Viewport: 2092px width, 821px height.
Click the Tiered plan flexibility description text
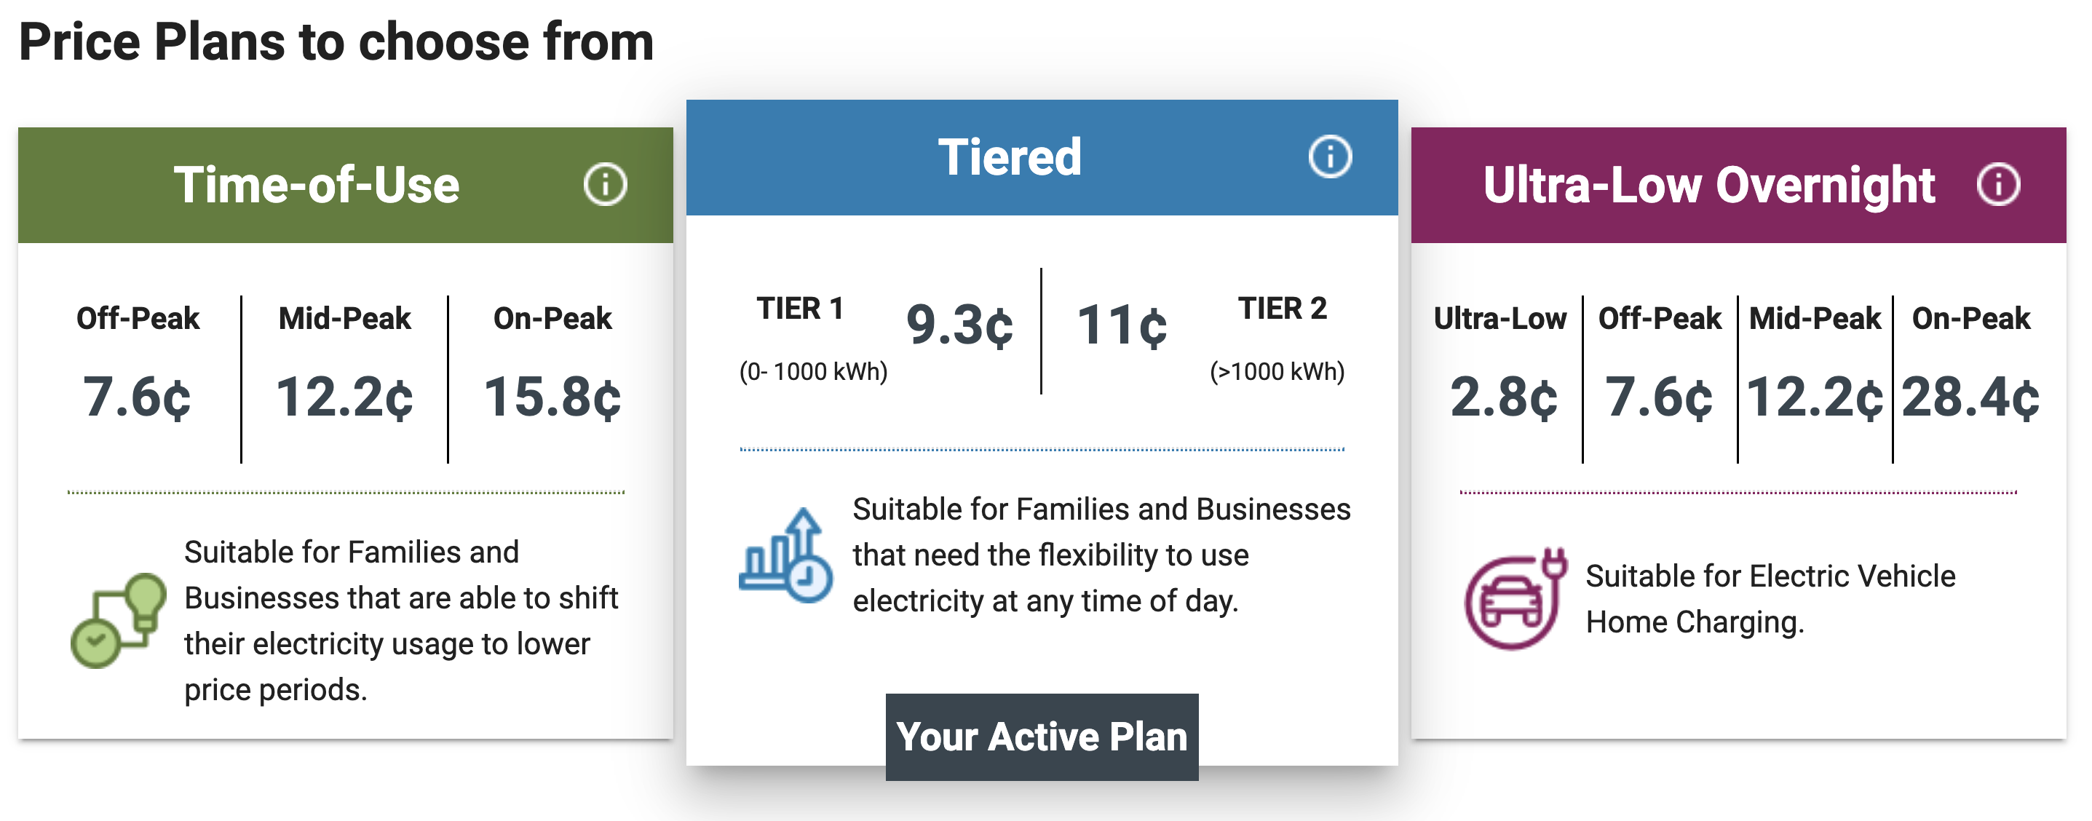[x=1101, y=555]
